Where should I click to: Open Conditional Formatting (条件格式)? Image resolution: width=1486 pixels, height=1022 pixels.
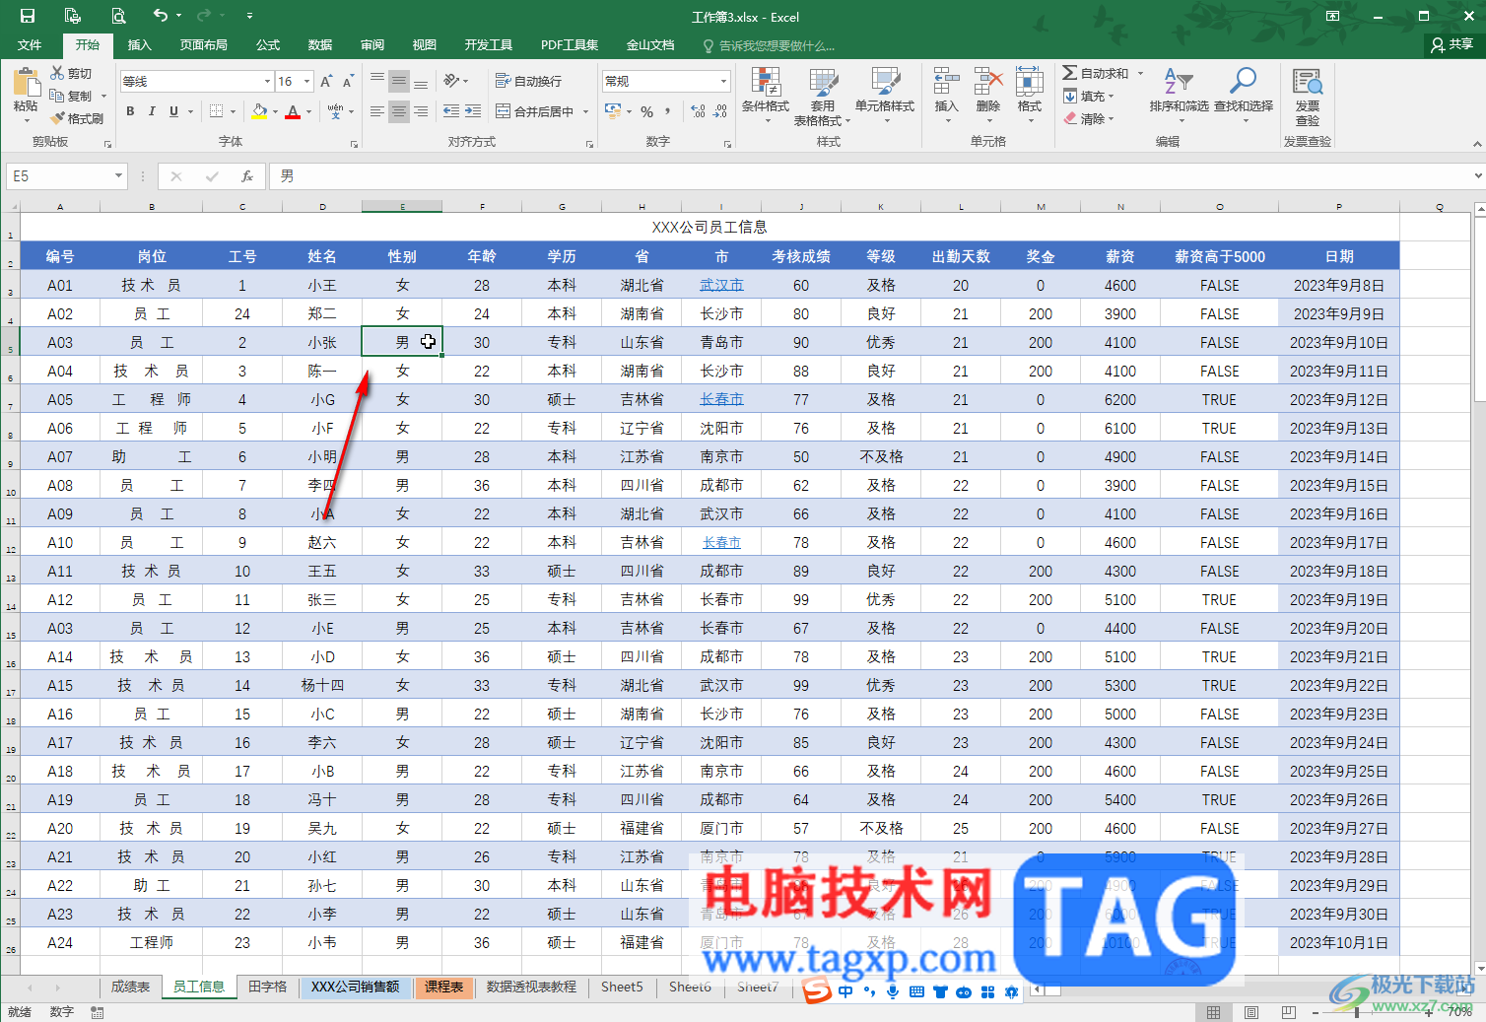click(766, 96)
